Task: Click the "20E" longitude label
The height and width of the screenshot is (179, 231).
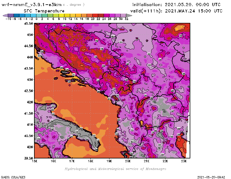Action: [128, 161]
